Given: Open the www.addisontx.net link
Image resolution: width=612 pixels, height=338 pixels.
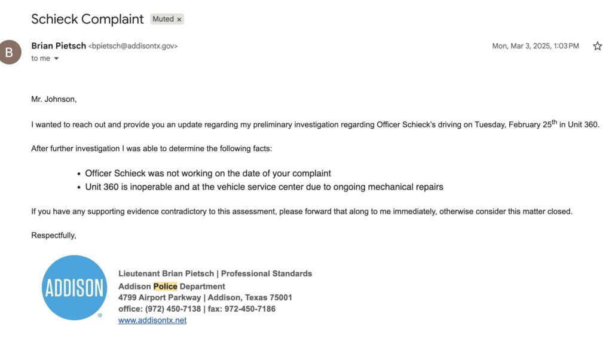Looking at the screenshot, I should (x=152, y=320).
